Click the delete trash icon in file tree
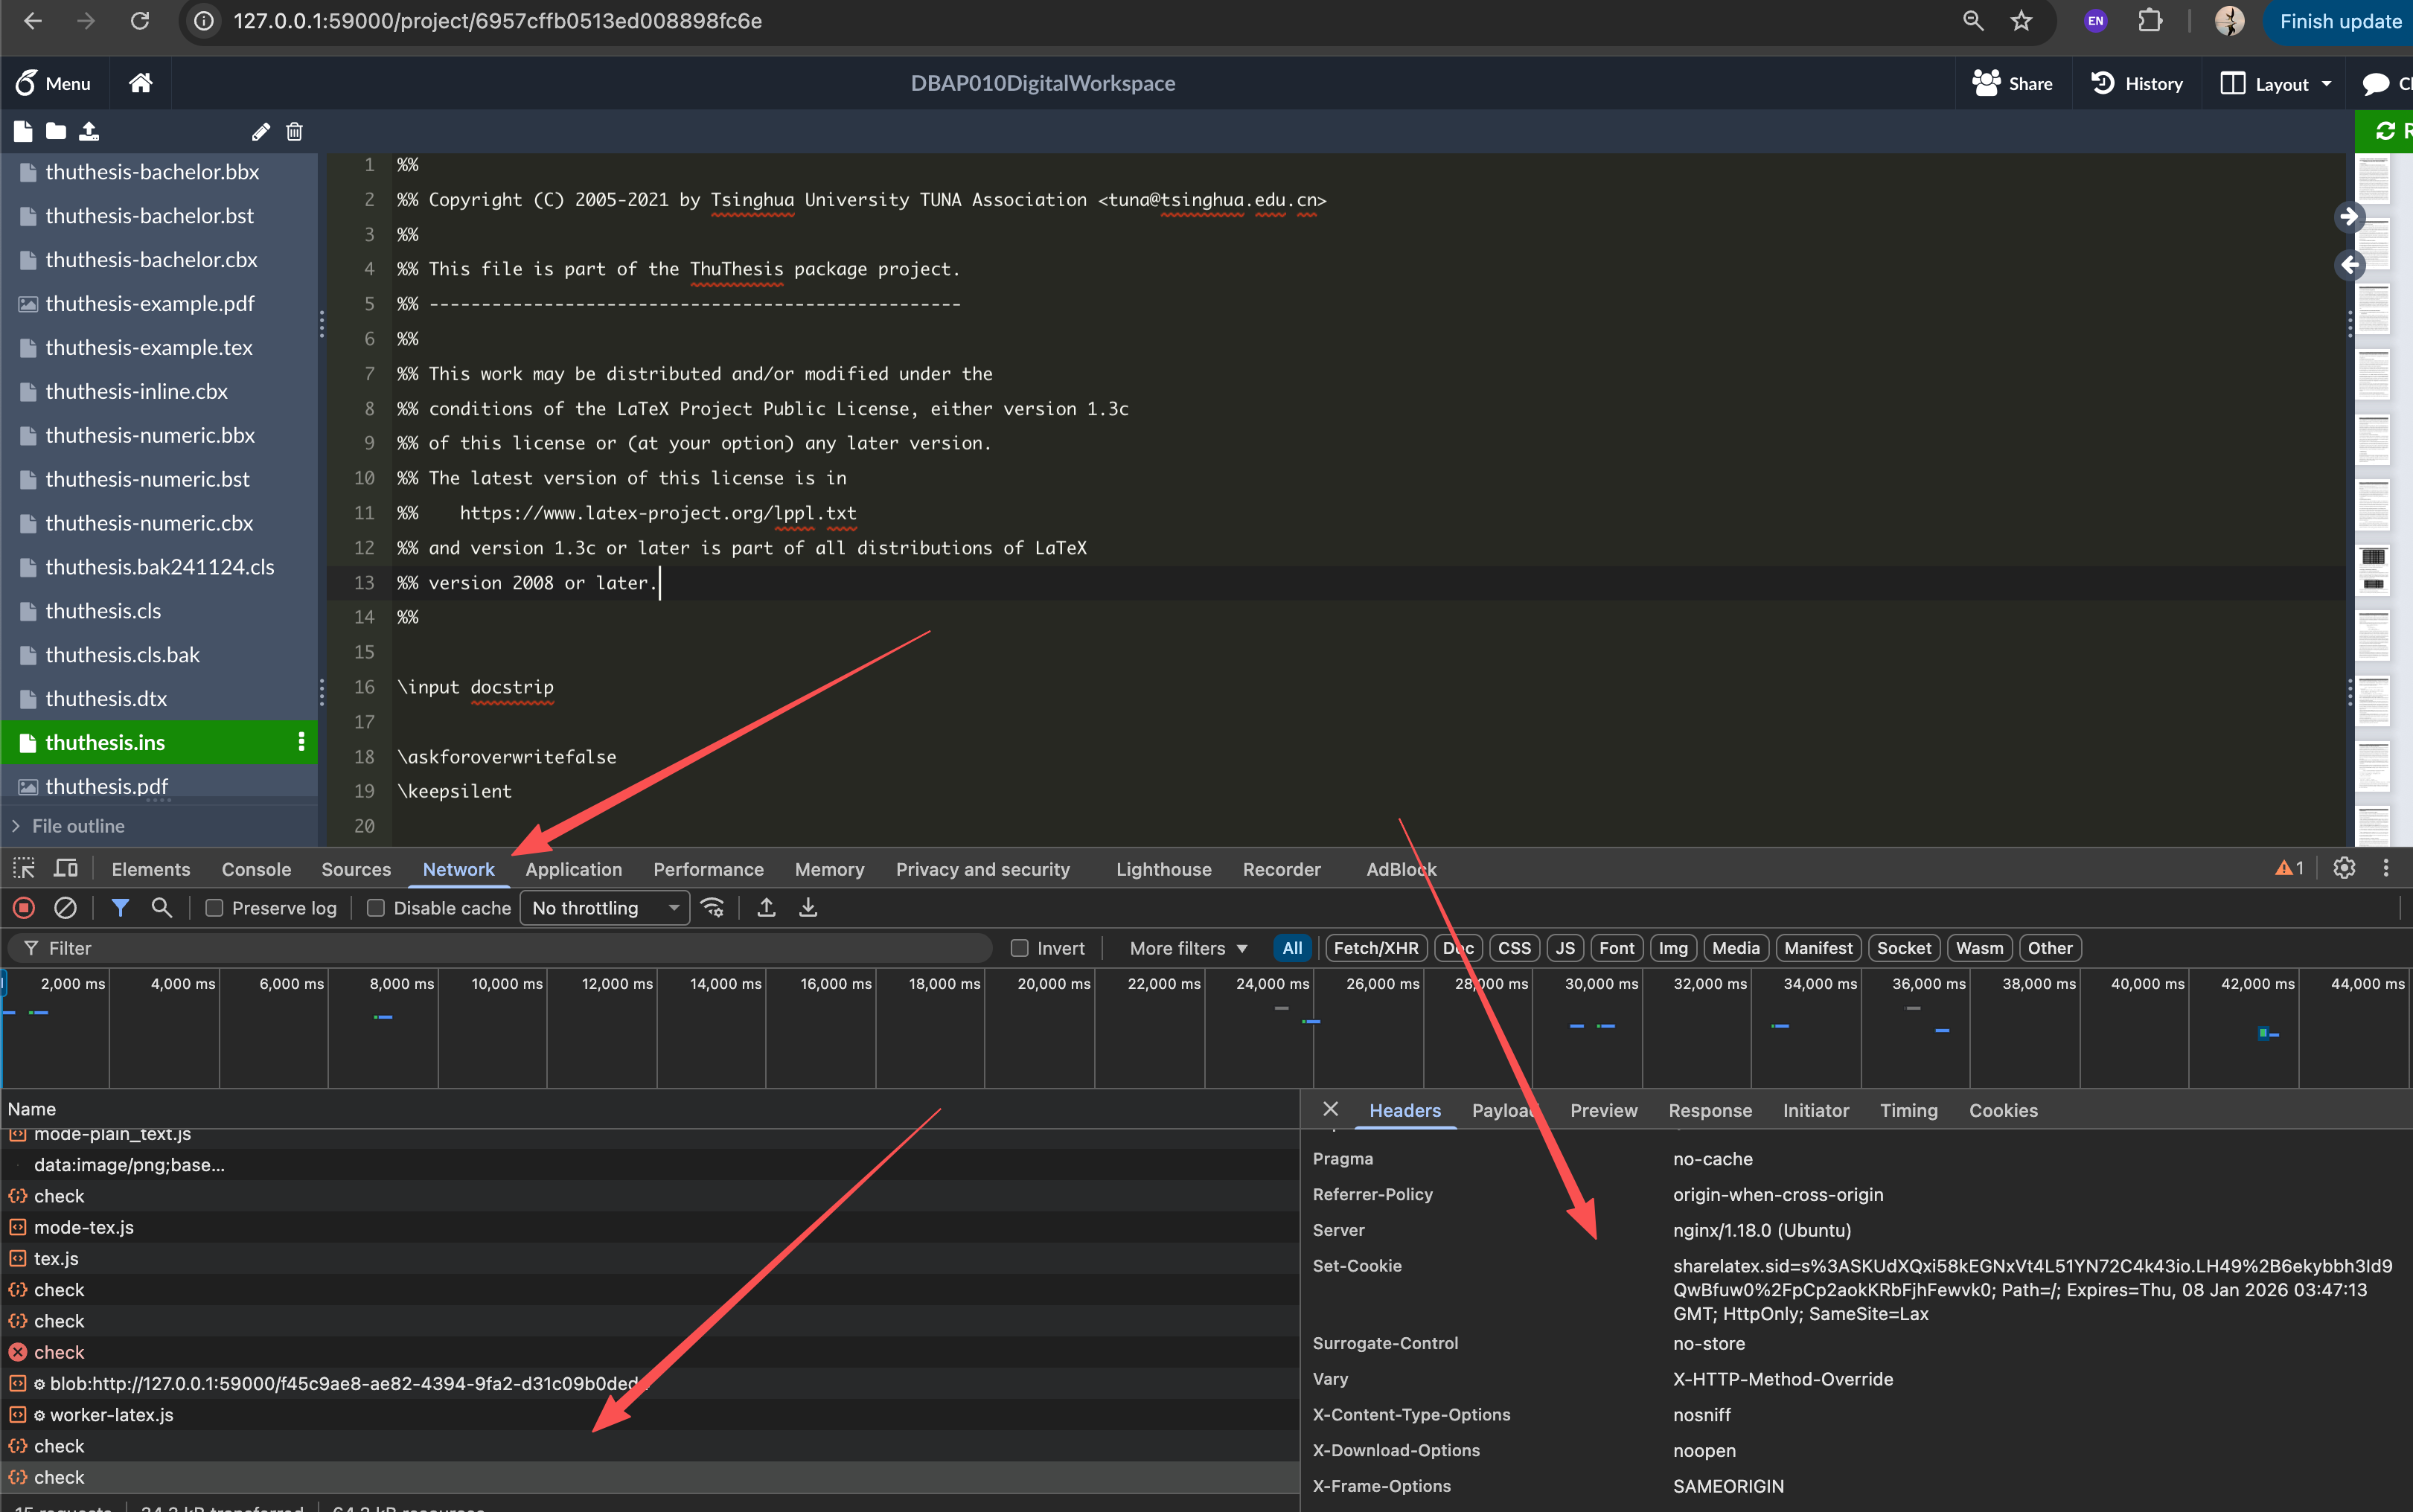The width and height of the screenshot is (2413, 1512). click(294, 131)
